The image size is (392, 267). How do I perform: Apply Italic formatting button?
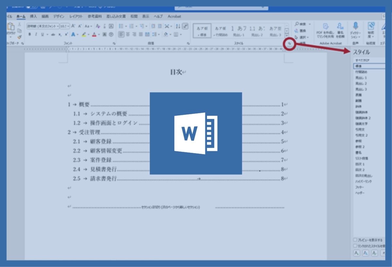pyautogui.click(x=36, y=35)
